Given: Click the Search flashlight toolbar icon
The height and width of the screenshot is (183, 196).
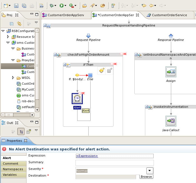Looking at the screenshot, I should pyautogui.click(x=92, y=6).
